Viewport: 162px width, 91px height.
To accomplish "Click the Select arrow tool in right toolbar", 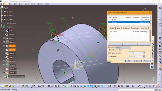I will (x=160, y=19).
